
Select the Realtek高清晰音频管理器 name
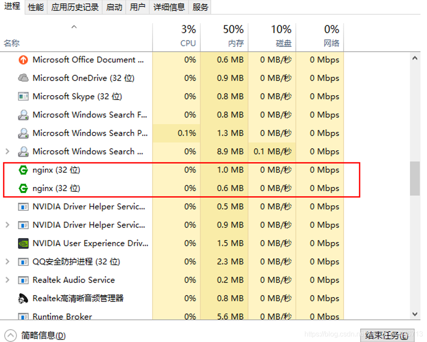[78, 298]
